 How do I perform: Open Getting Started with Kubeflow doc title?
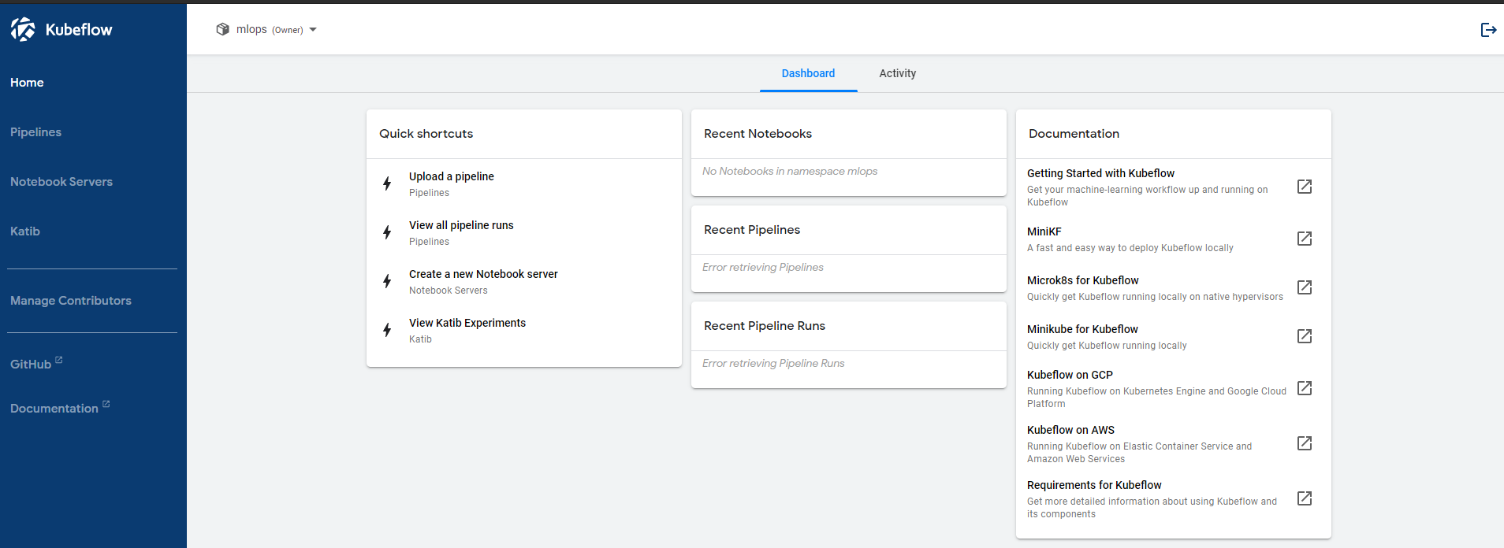[1100, 173]
